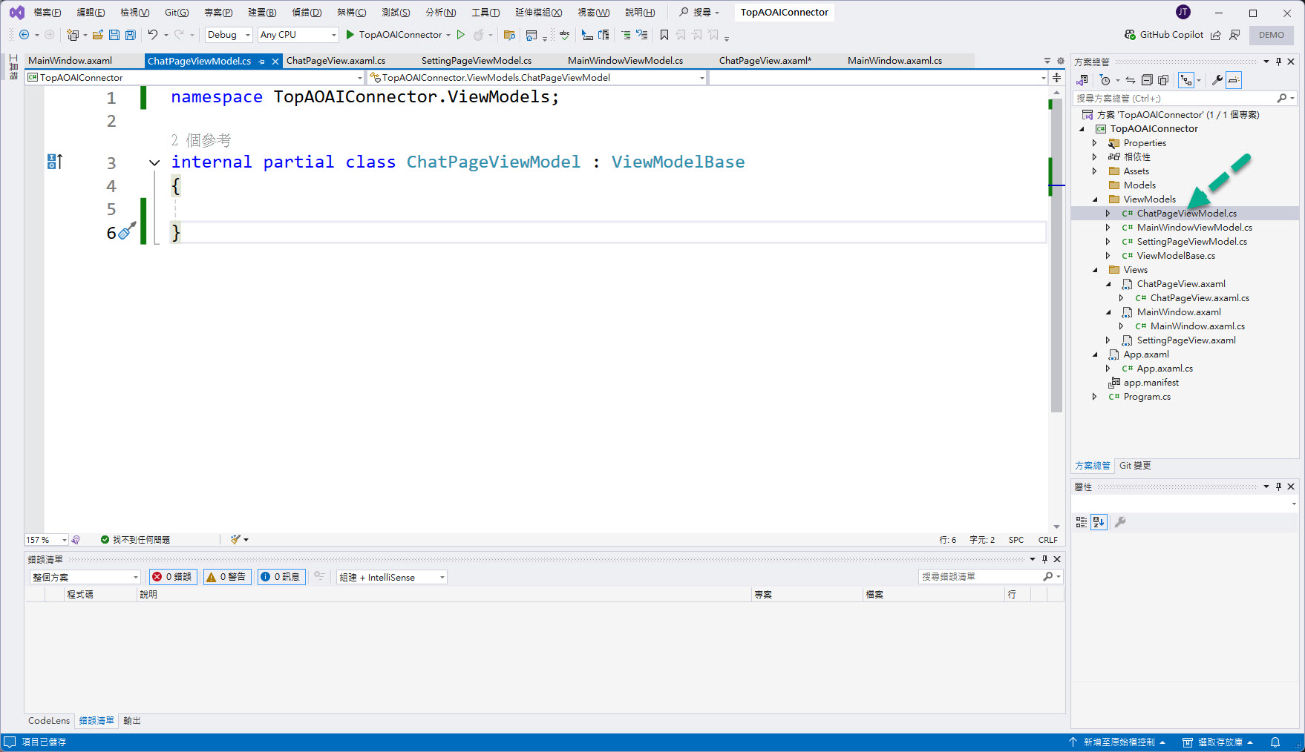Click the New Project icon in toolbar
Image resolution: width=1305 pixels, height=752 pixels.
click(x=73, y=35)
